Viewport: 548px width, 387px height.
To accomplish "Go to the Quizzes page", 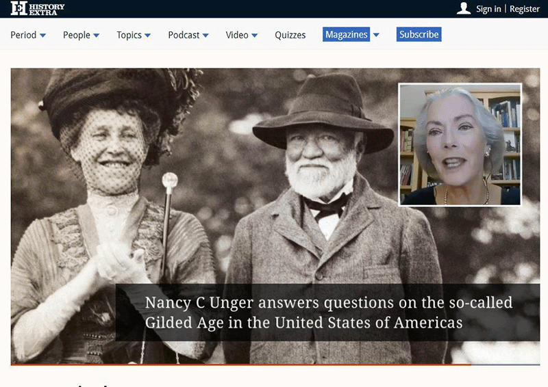I will (290, 35).
